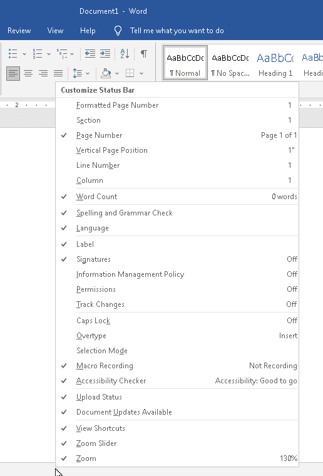The height and width of the screenshot is (476, 323).
Task: Click the Decrease Indent icon
Action: [90, 54]
